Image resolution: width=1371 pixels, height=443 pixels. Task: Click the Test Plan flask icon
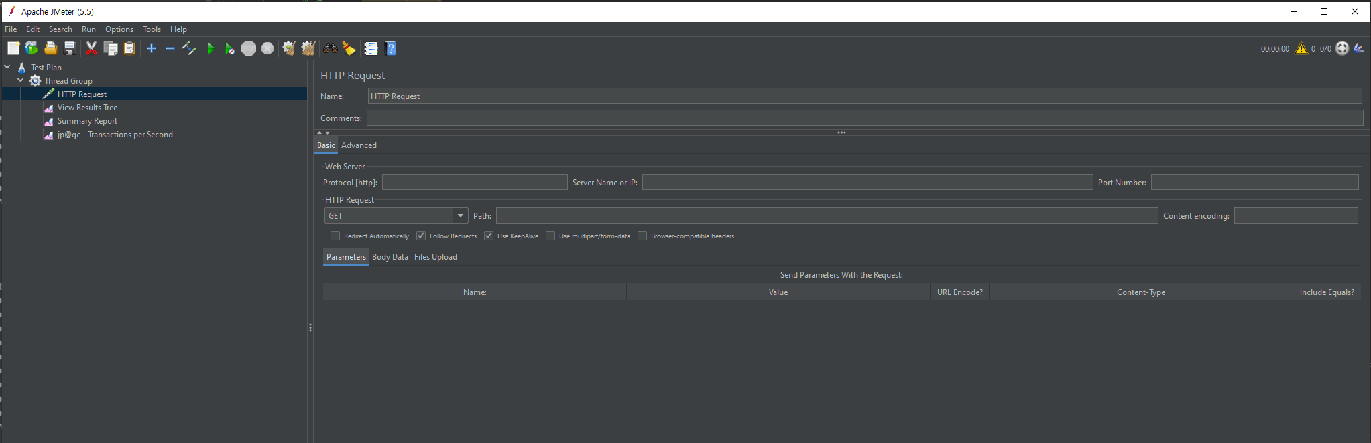(22, 67)
